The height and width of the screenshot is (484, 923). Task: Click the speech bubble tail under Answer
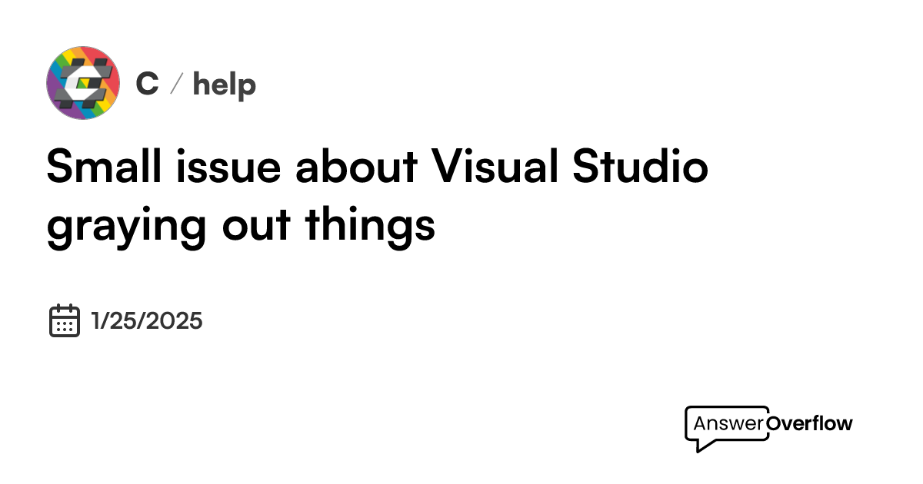coord(701,445)
